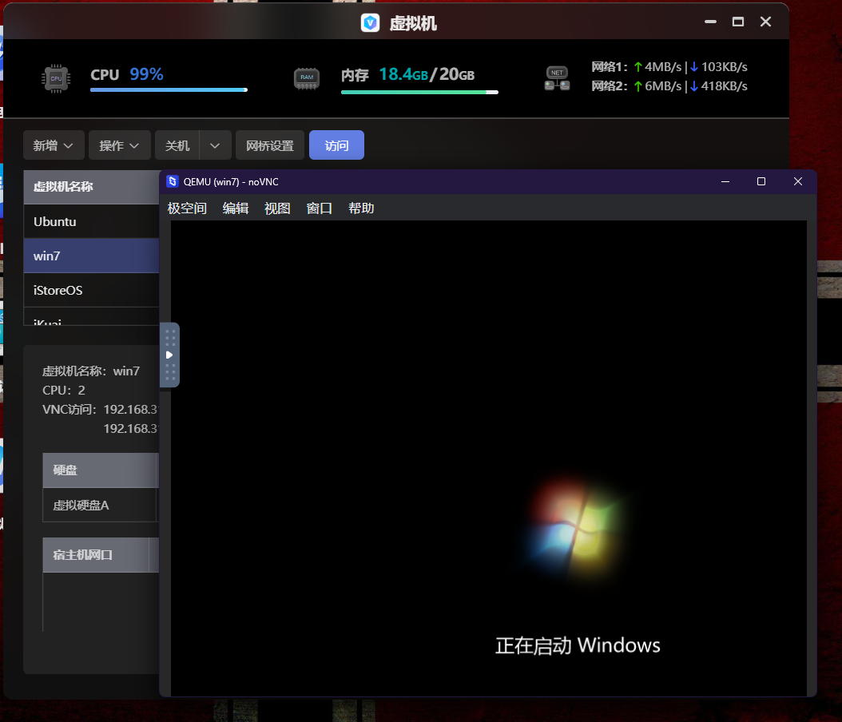
Task: Click the 关机 button
Action: 177,145
